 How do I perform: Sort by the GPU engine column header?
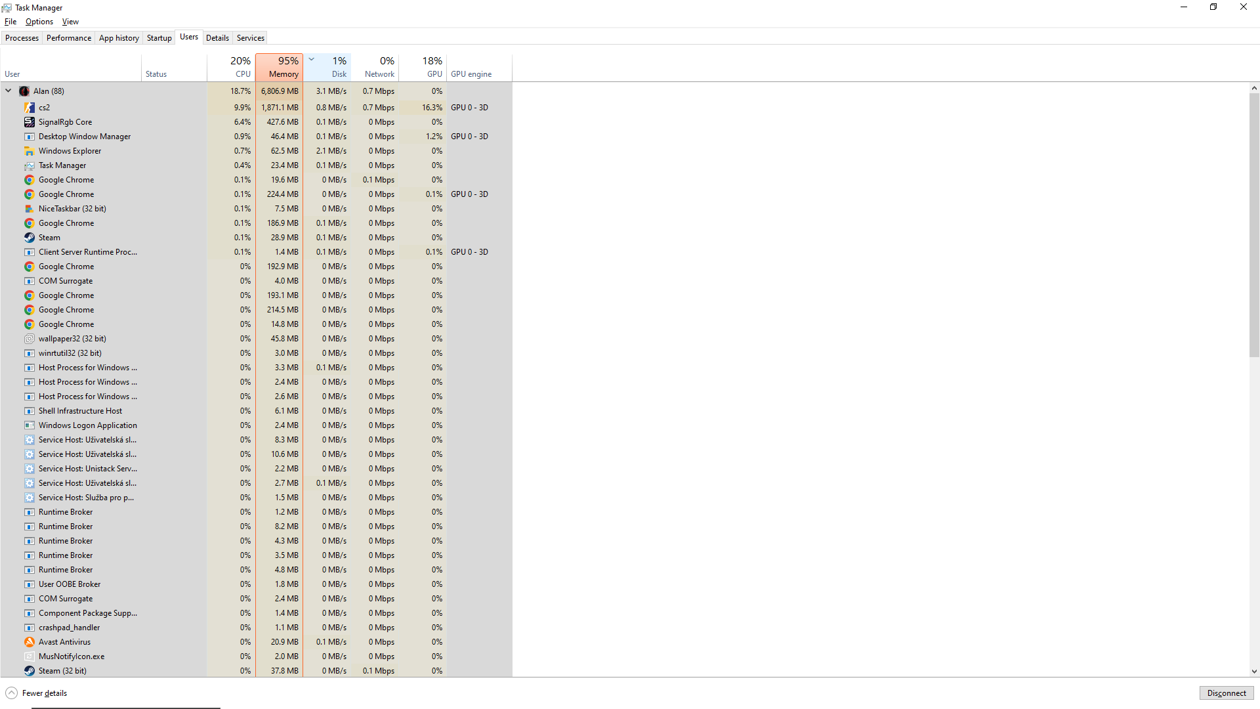(479, 67)
